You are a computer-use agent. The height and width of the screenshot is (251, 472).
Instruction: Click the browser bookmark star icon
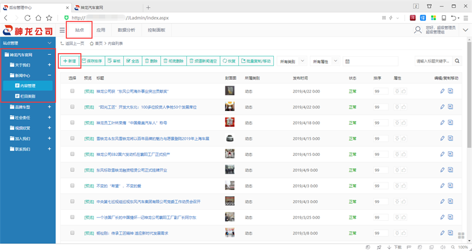click(x=49, y=18)
